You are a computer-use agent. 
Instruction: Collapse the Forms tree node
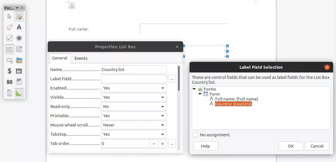pos(194,89)
